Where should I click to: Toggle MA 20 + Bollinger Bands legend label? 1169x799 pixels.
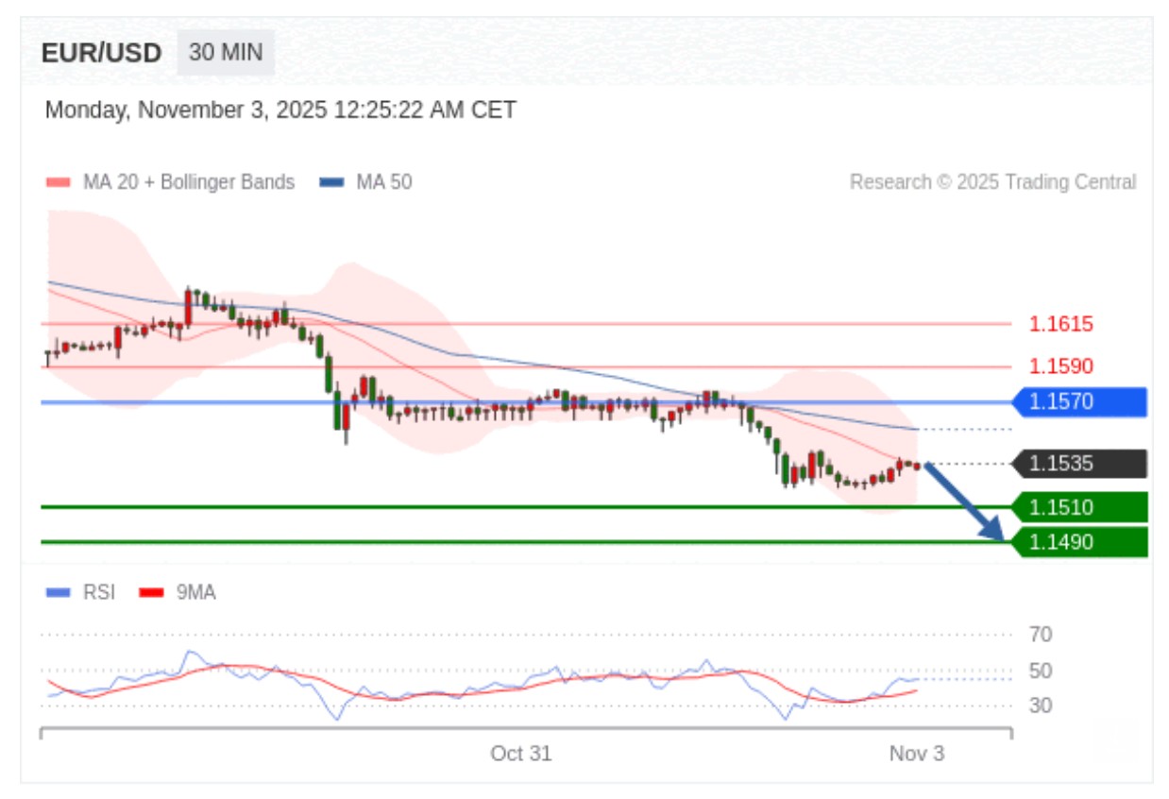coord(189,182)
